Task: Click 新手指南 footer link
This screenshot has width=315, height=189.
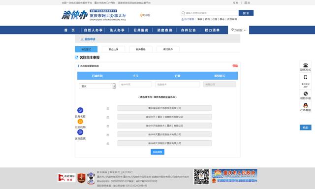Action: tap(102, 172)
